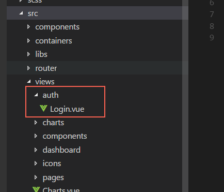Expand the libs folder arrow
This screenshot has height=192, width=224.
tap(28, 54)
